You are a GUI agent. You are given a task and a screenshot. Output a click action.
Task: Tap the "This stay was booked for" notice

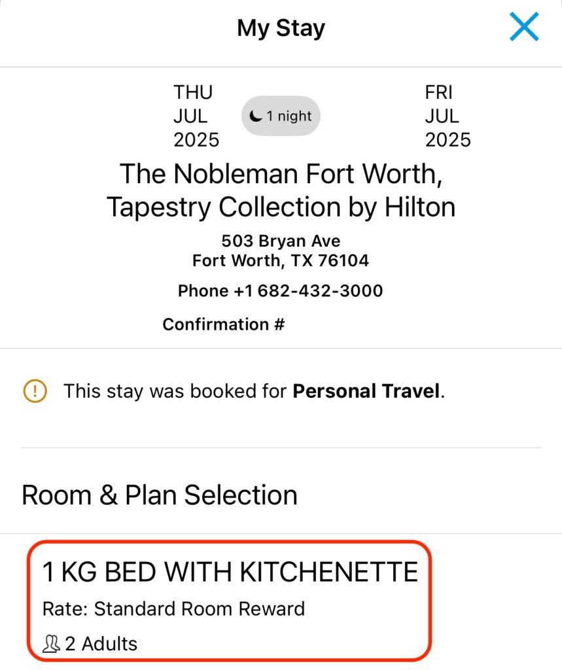tap(254, 391)
